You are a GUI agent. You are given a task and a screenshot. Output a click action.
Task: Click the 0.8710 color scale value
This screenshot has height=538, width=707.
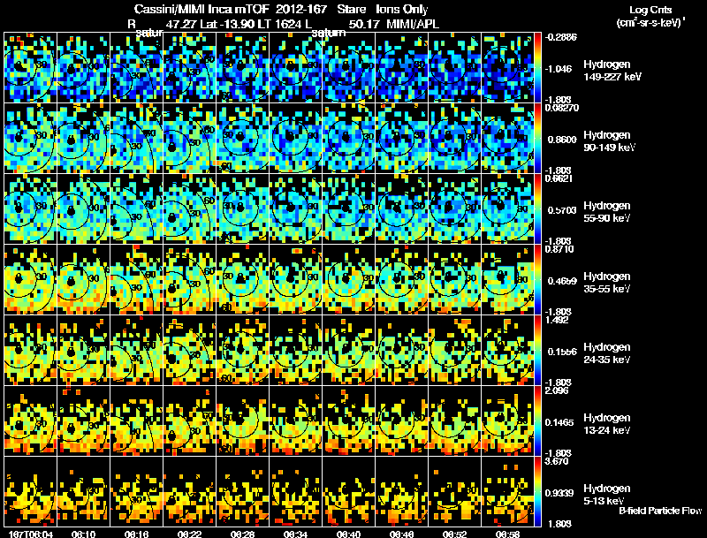pyautogui.click(x=559, y=250)
